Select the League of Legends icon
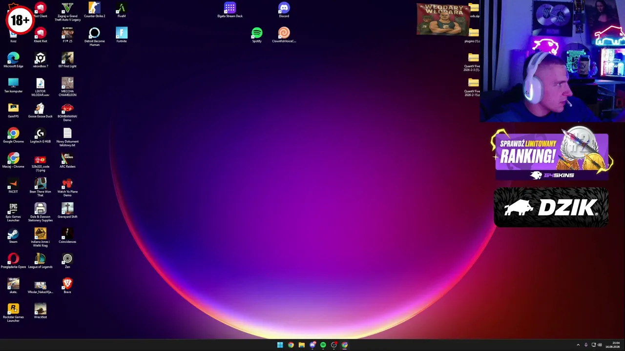Screen dimensions: 625x351 point(40,261)
